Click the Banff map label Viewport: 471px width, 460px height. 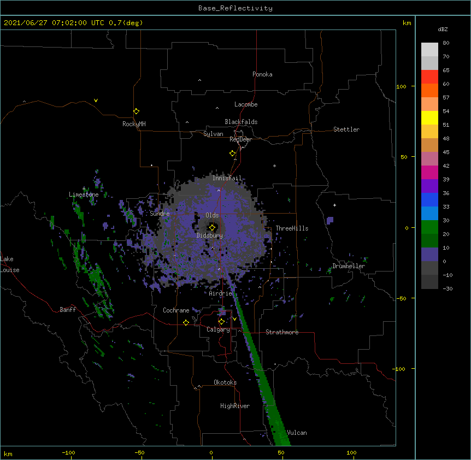coord(68,310)
